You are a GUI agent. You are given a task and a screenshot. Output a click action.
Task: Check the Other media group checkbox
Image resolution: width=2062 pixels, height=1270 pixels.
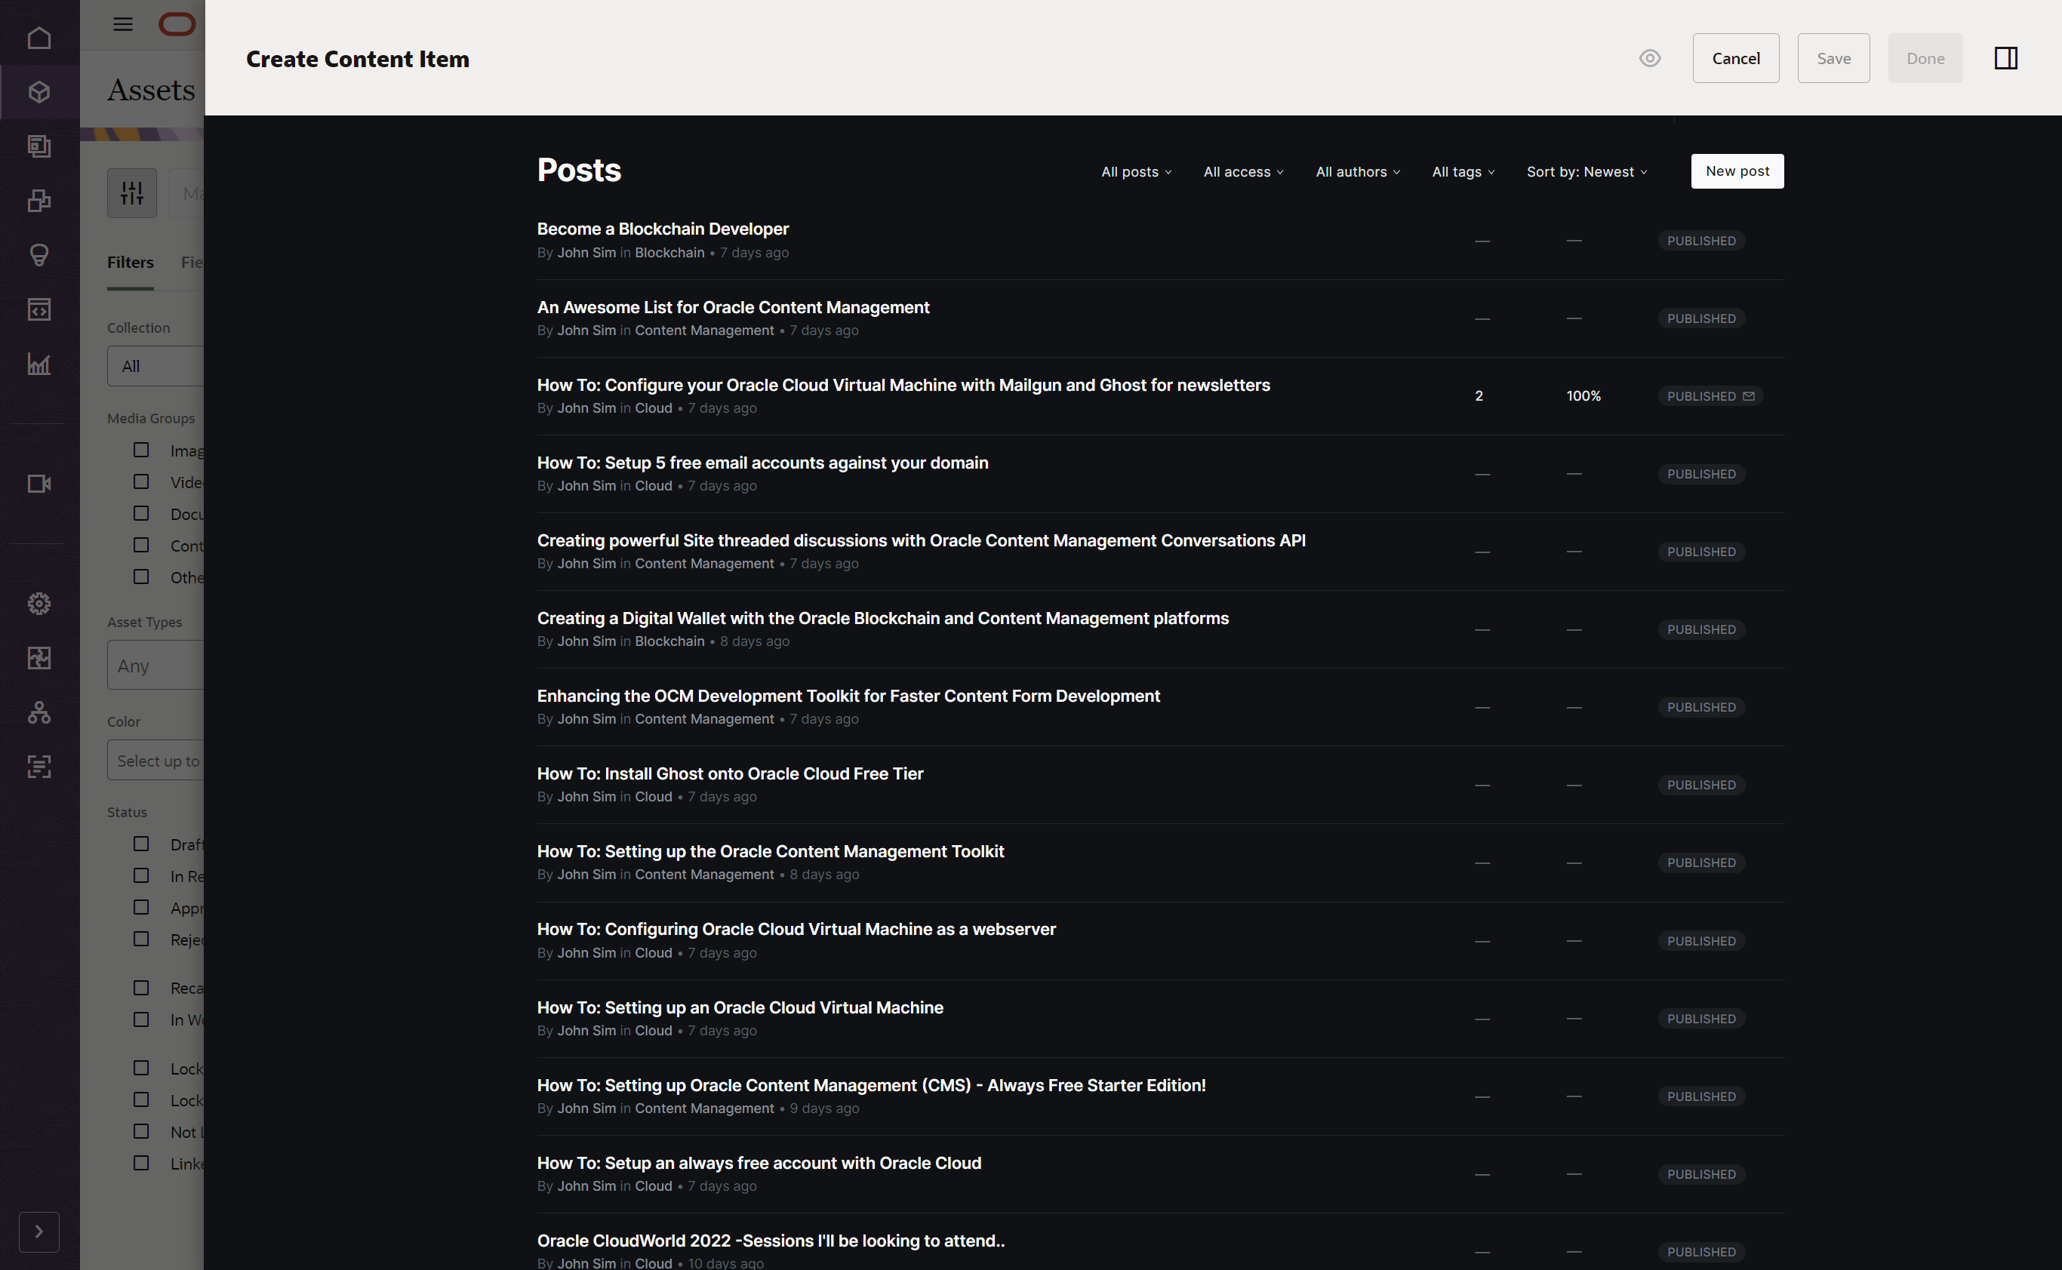pos(141,577)
